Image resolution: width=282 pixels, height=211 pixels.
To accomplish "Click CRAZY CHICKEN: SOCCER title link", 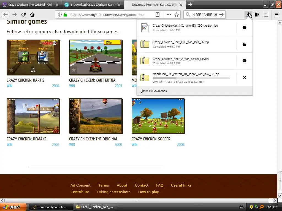I will [x=151, y=139].
